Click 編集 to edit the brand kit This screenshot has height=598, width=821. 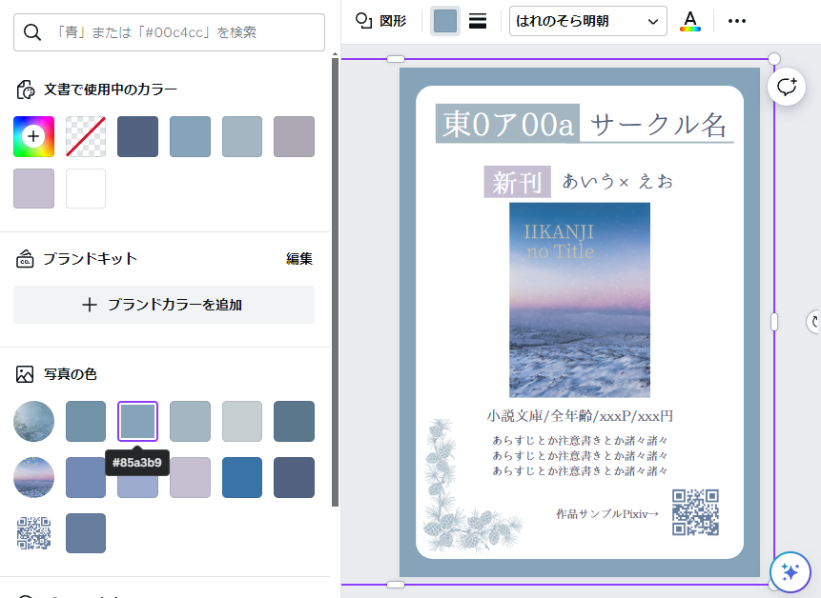pyautogui.click(x=299, y=258)
